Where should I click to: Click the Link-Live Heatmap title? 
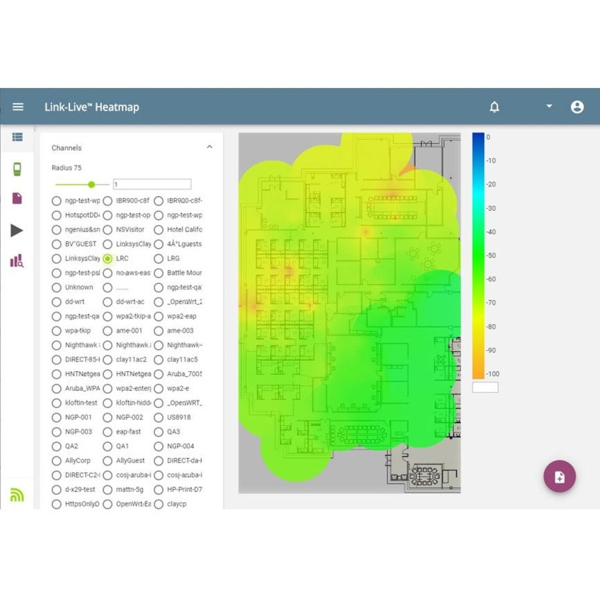point(91,107)
